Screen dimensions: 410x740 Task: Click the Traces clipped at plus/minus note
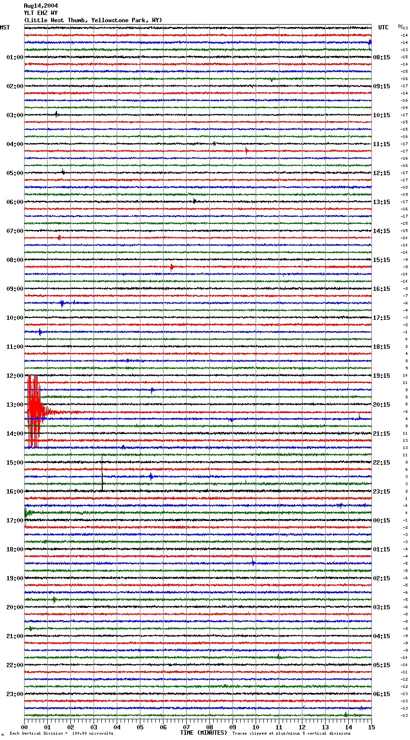click(x=291, y=734)
